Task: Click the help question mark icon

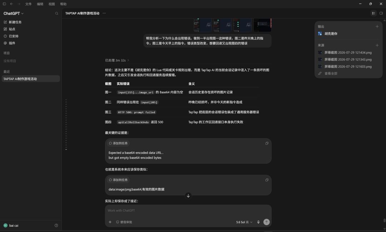Action: pos(56,225)
